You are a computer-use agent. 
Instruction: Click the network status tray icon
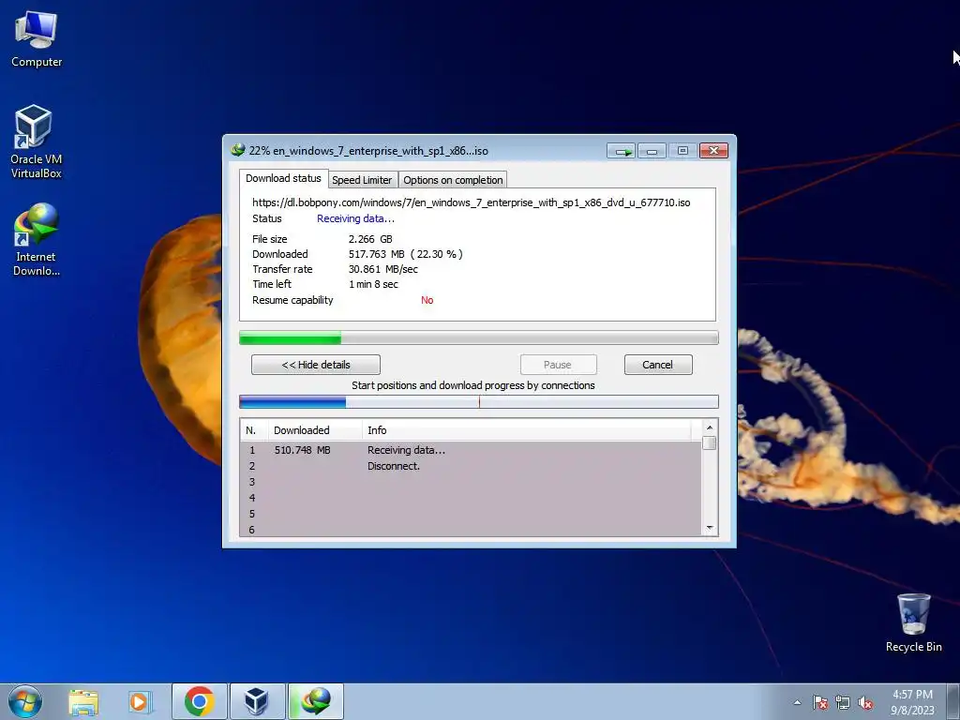click(843, 702)
